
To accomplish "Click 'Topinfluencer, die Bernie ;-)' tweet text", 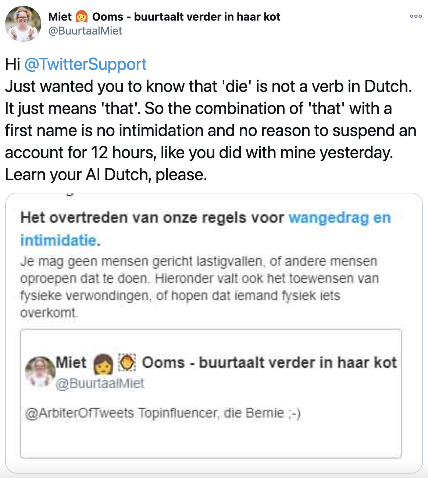I will pyautogui.click(x=220, y=413).
